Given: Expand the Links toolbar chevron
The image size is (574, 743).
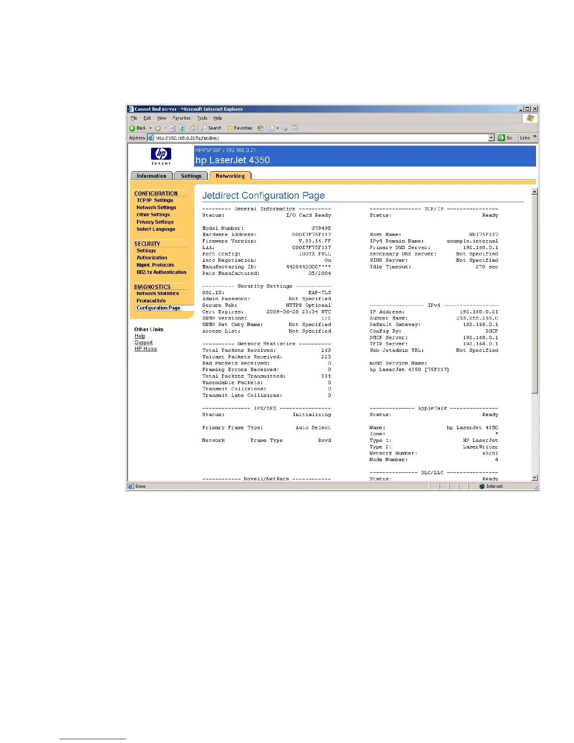Looking at the screenshot, I should click(x=535, y=137).
